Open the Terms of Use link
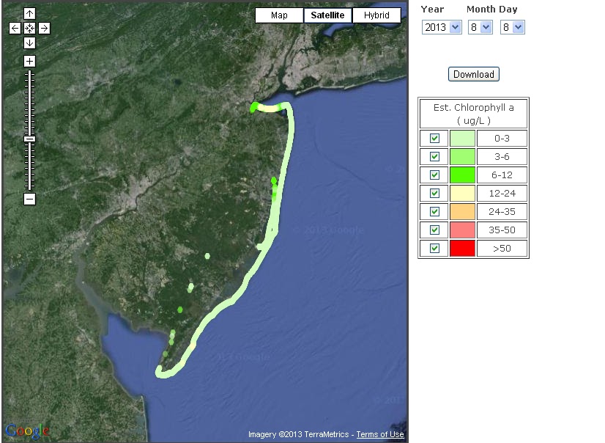The width and height of the screenshot is (605, 443). [380, 434]
